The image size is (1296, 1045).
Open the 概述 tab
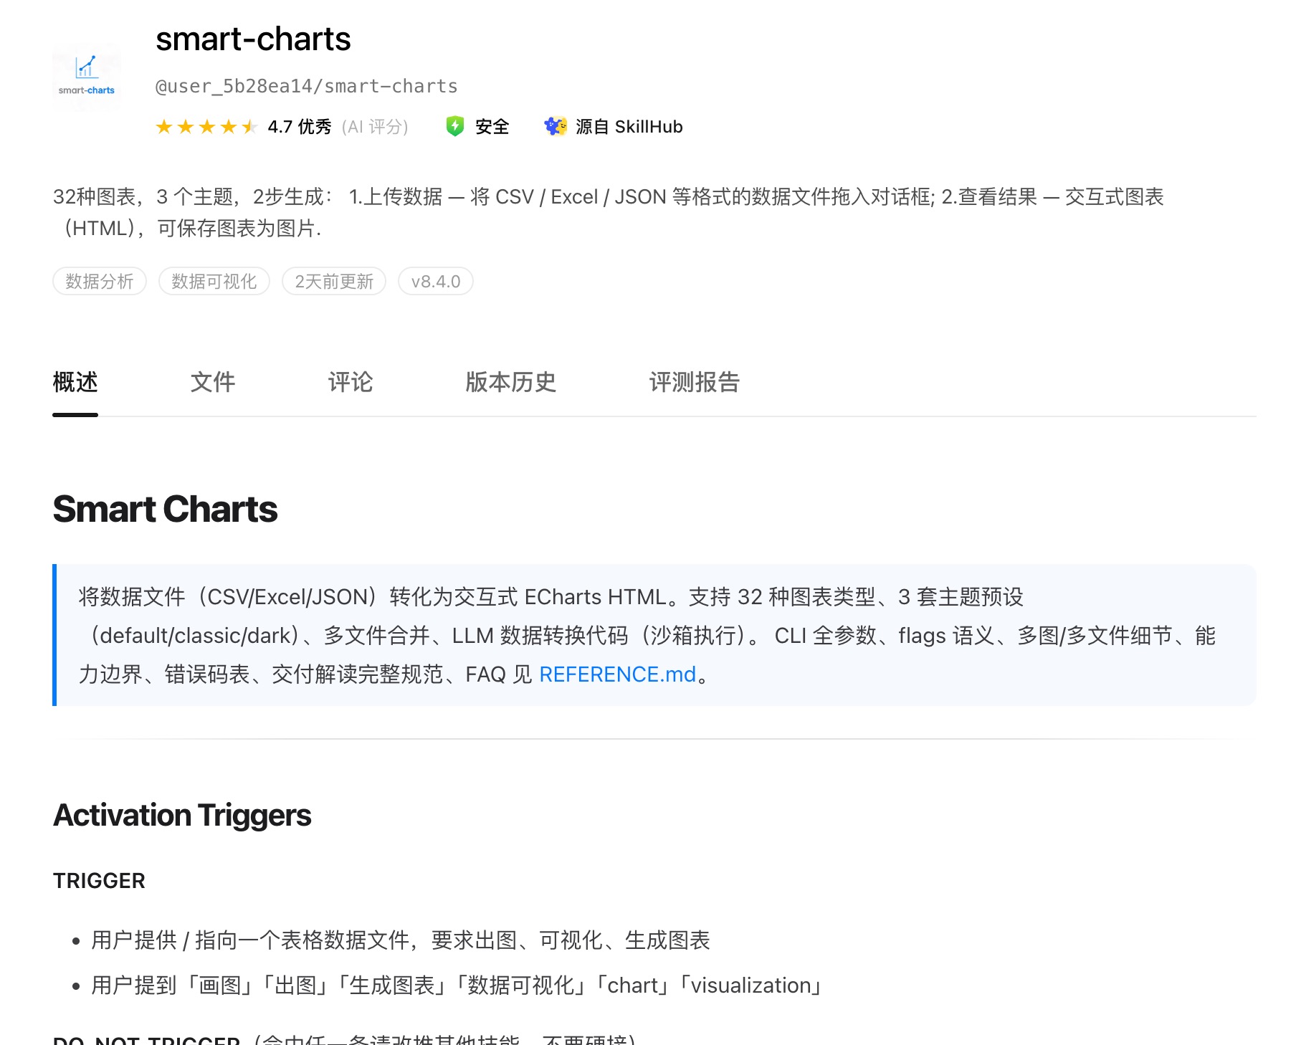(75, 382)
